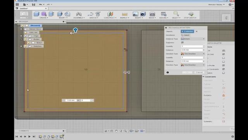The height and width of the screenshot is (140, 248).
Task: Click the Insert image icon
Action: 135,14
